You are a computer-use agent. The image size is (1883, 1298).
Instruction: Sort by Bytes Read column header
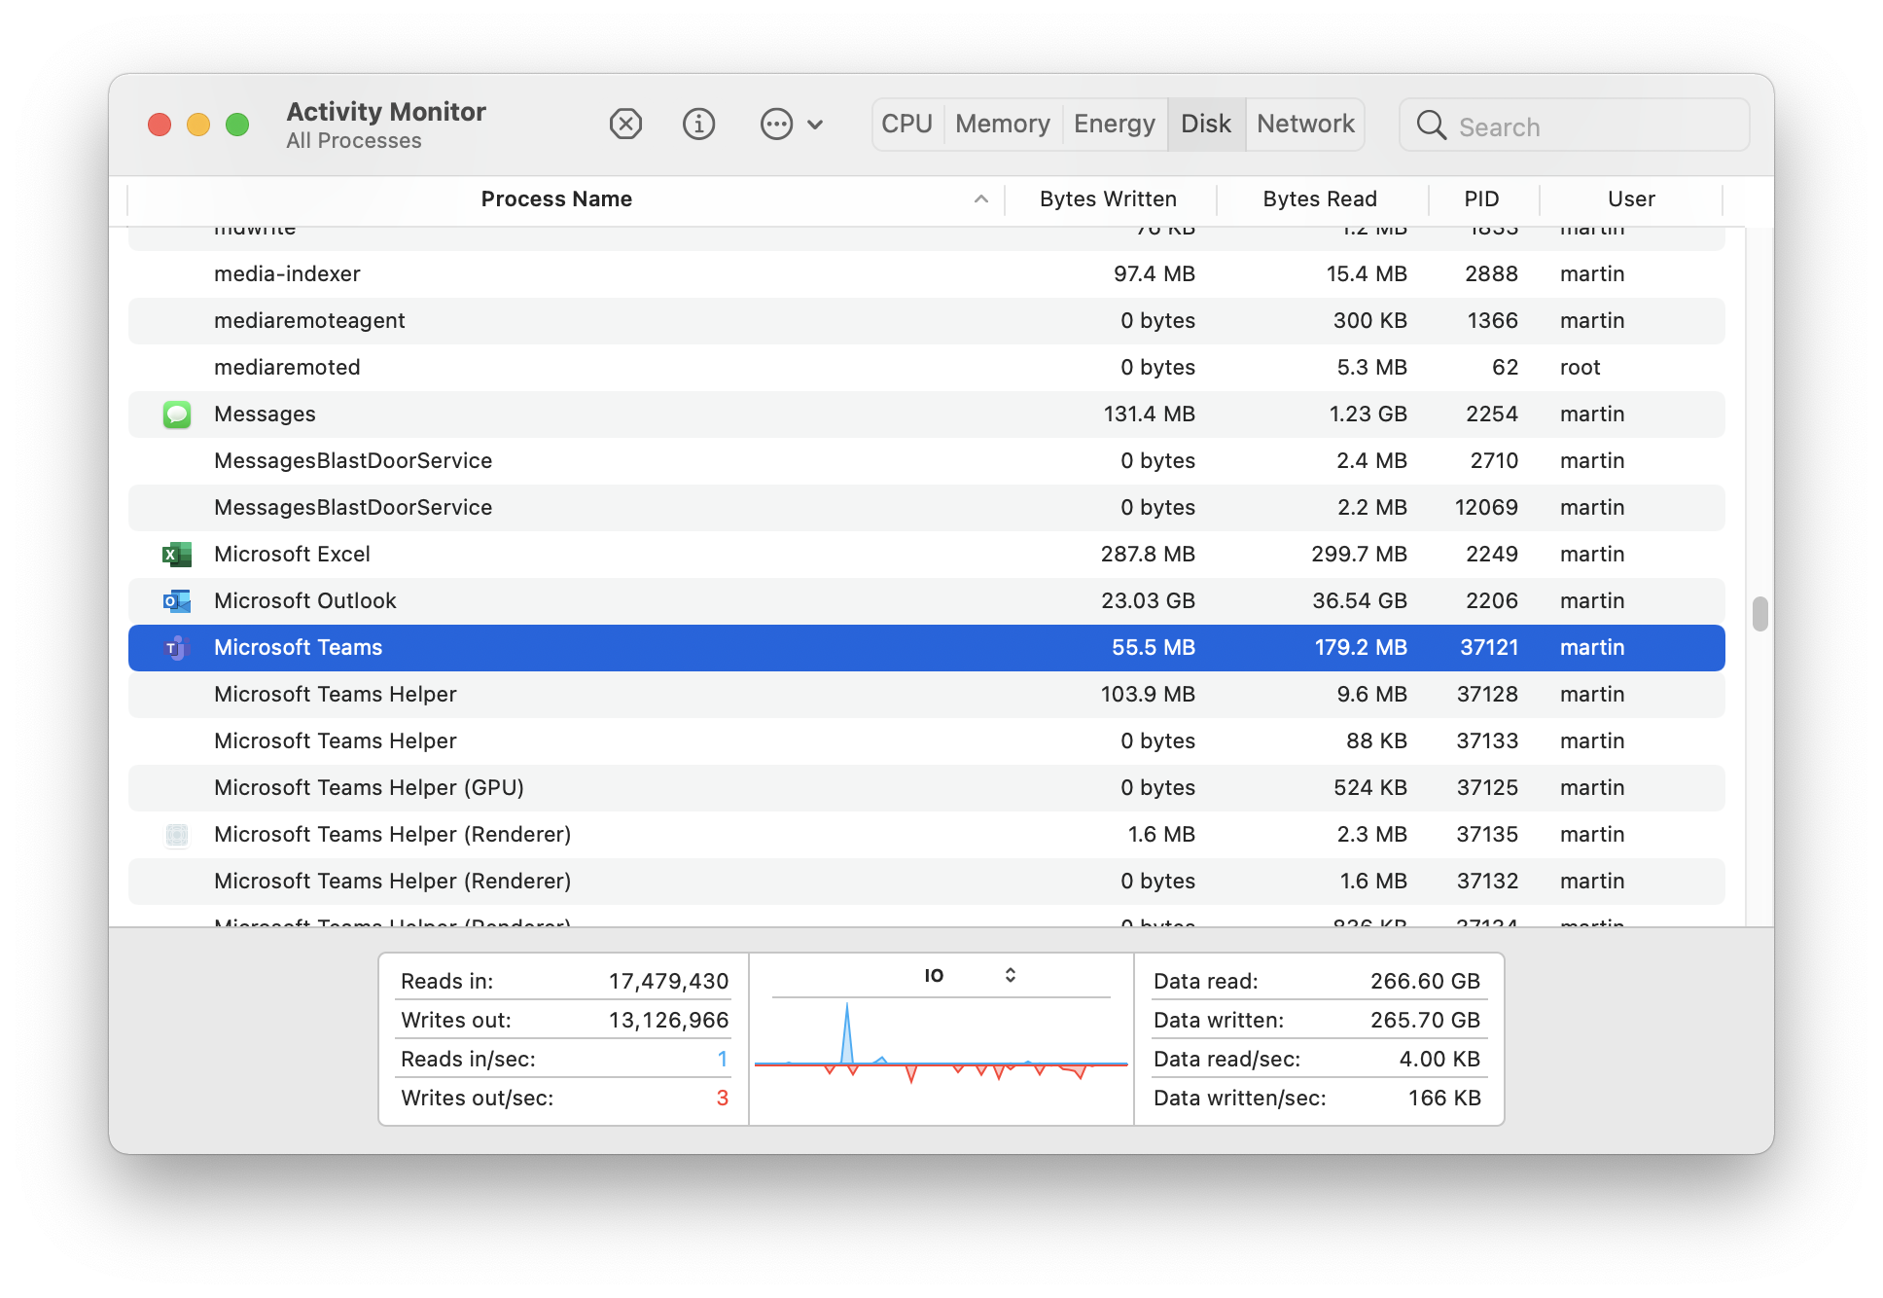pyautogui.click(x=1319, y=199)
